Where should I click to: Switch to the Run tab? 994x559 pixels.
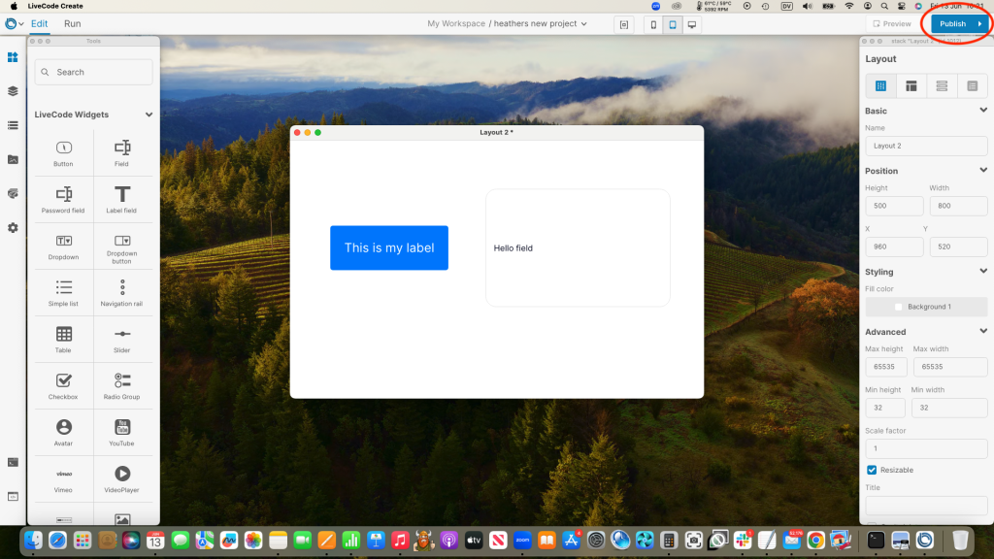pos(72,23)
